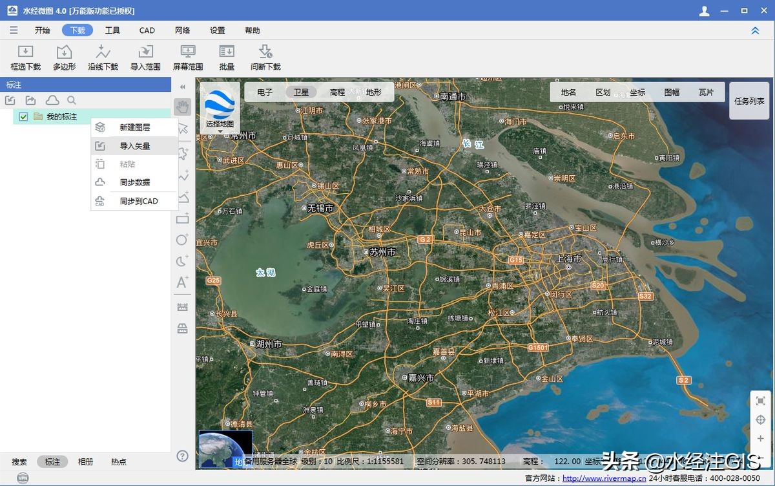Choose the draw circle tool in sidebar
The image size is (775, 486).
183,240
